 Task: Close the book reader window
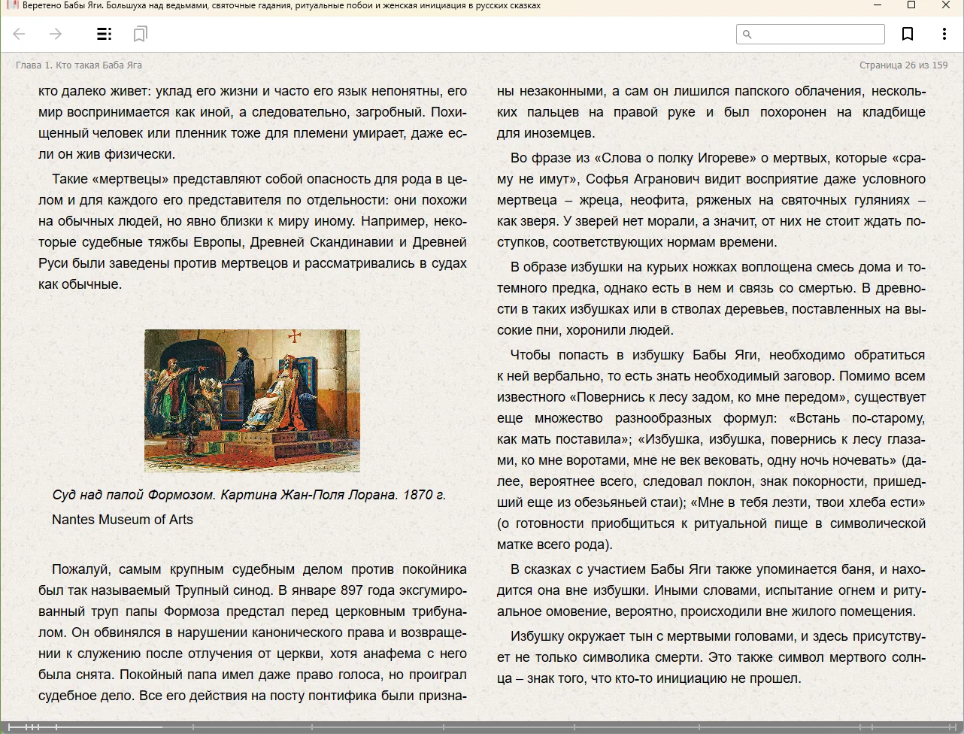[946, 5]
